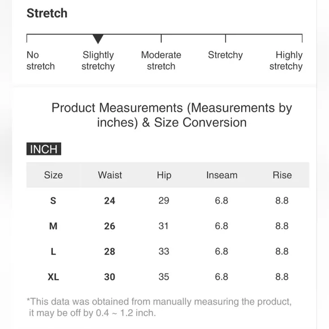
Task: Click the Slightly stretchy label
Action: pyautogui.click(x=98, y=61)
